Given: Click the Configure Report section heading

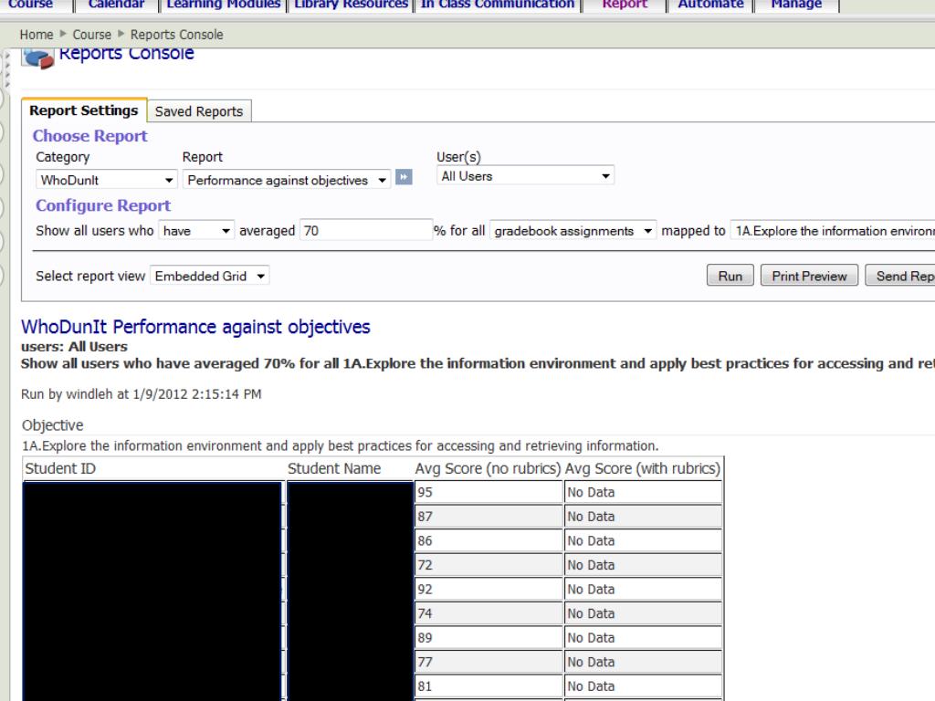Looking at the screenshot, I should pyautogui.click(x=103, y=205).
